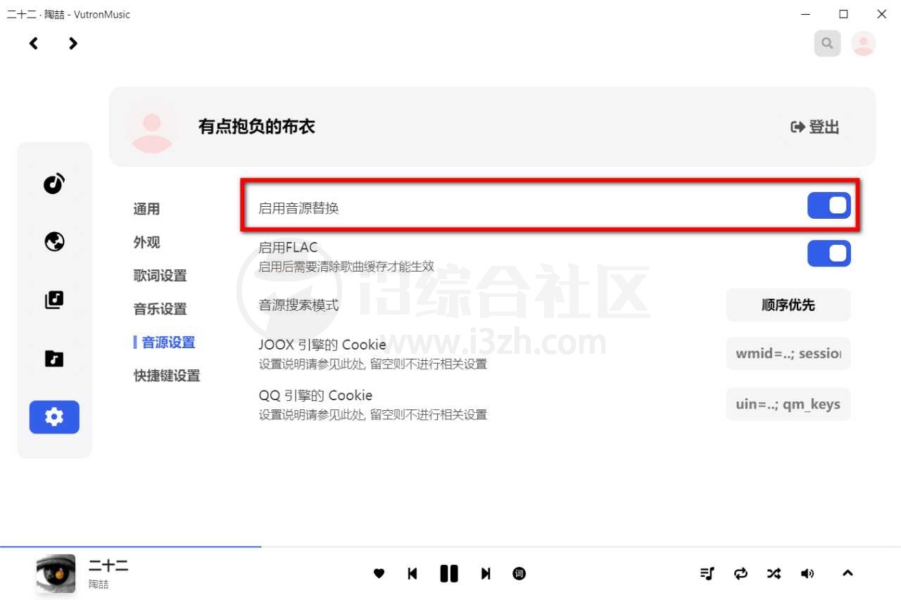Viewport: 901px width, 600px height.
Task: Open the music library from the sidebar
Action: coord(54,299)
